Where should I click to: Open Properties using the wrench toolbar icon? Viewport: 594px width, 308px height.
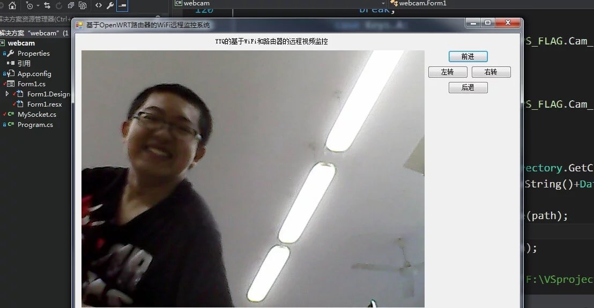tap(110, 6)
